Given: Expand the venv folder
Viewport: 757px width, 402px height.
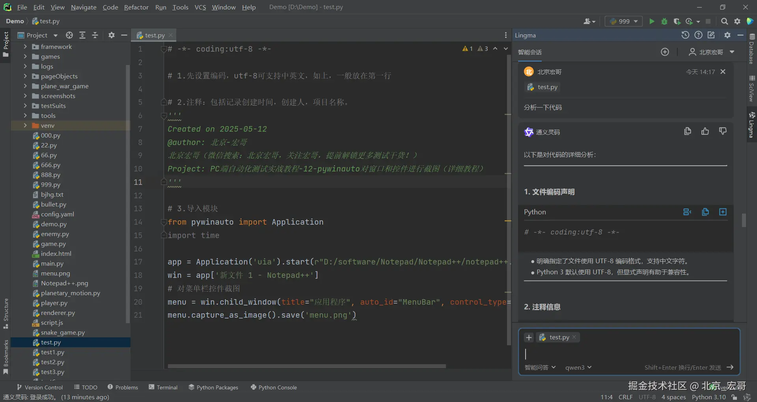Looking at the screenshot, I should click(25, 125).
